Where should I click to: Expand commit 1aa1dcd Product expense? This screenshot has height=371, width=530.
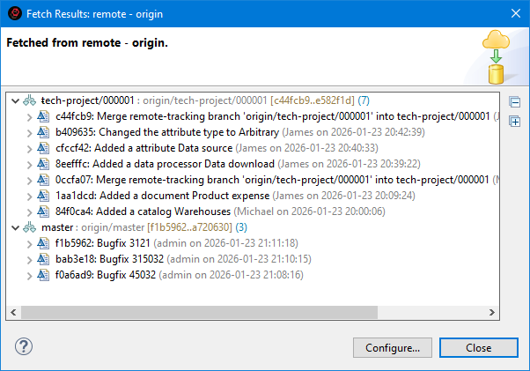(x=31, y=196)
